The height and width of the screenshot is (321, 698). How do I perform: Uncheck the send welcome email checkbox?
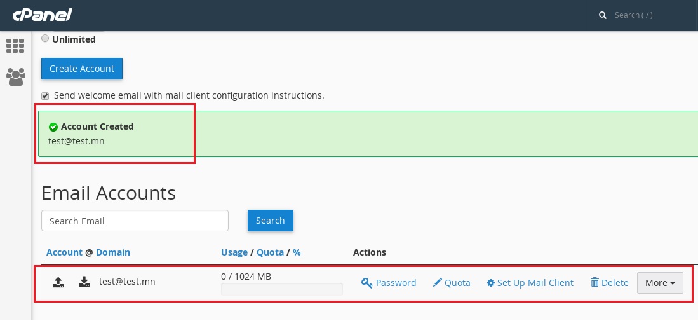(x=45, y=96)
